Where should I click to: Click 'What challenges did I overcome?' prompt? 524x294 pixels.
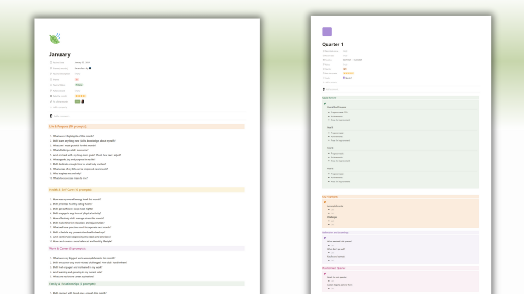tap(70, 150)
